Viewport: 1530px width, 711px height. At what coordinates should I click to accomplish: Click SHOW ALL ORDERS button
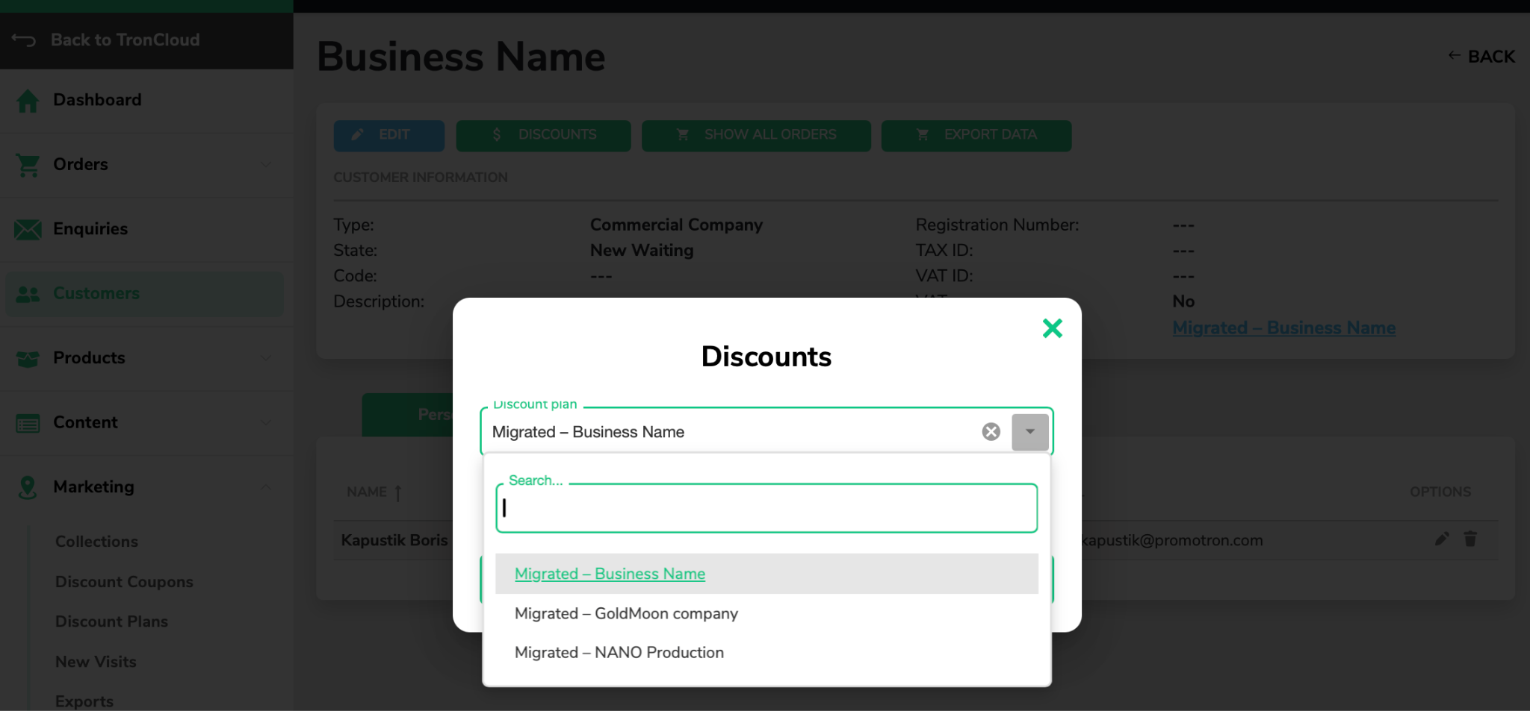point(756,135)
